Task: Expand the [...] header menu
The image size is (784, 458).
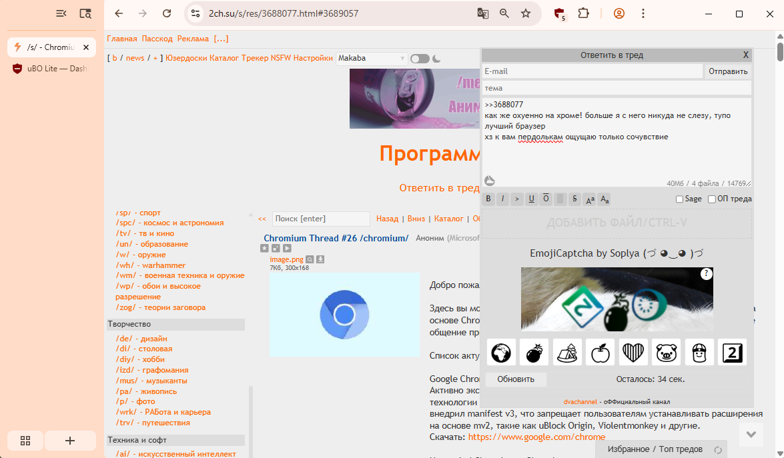Action: point(221,39)
